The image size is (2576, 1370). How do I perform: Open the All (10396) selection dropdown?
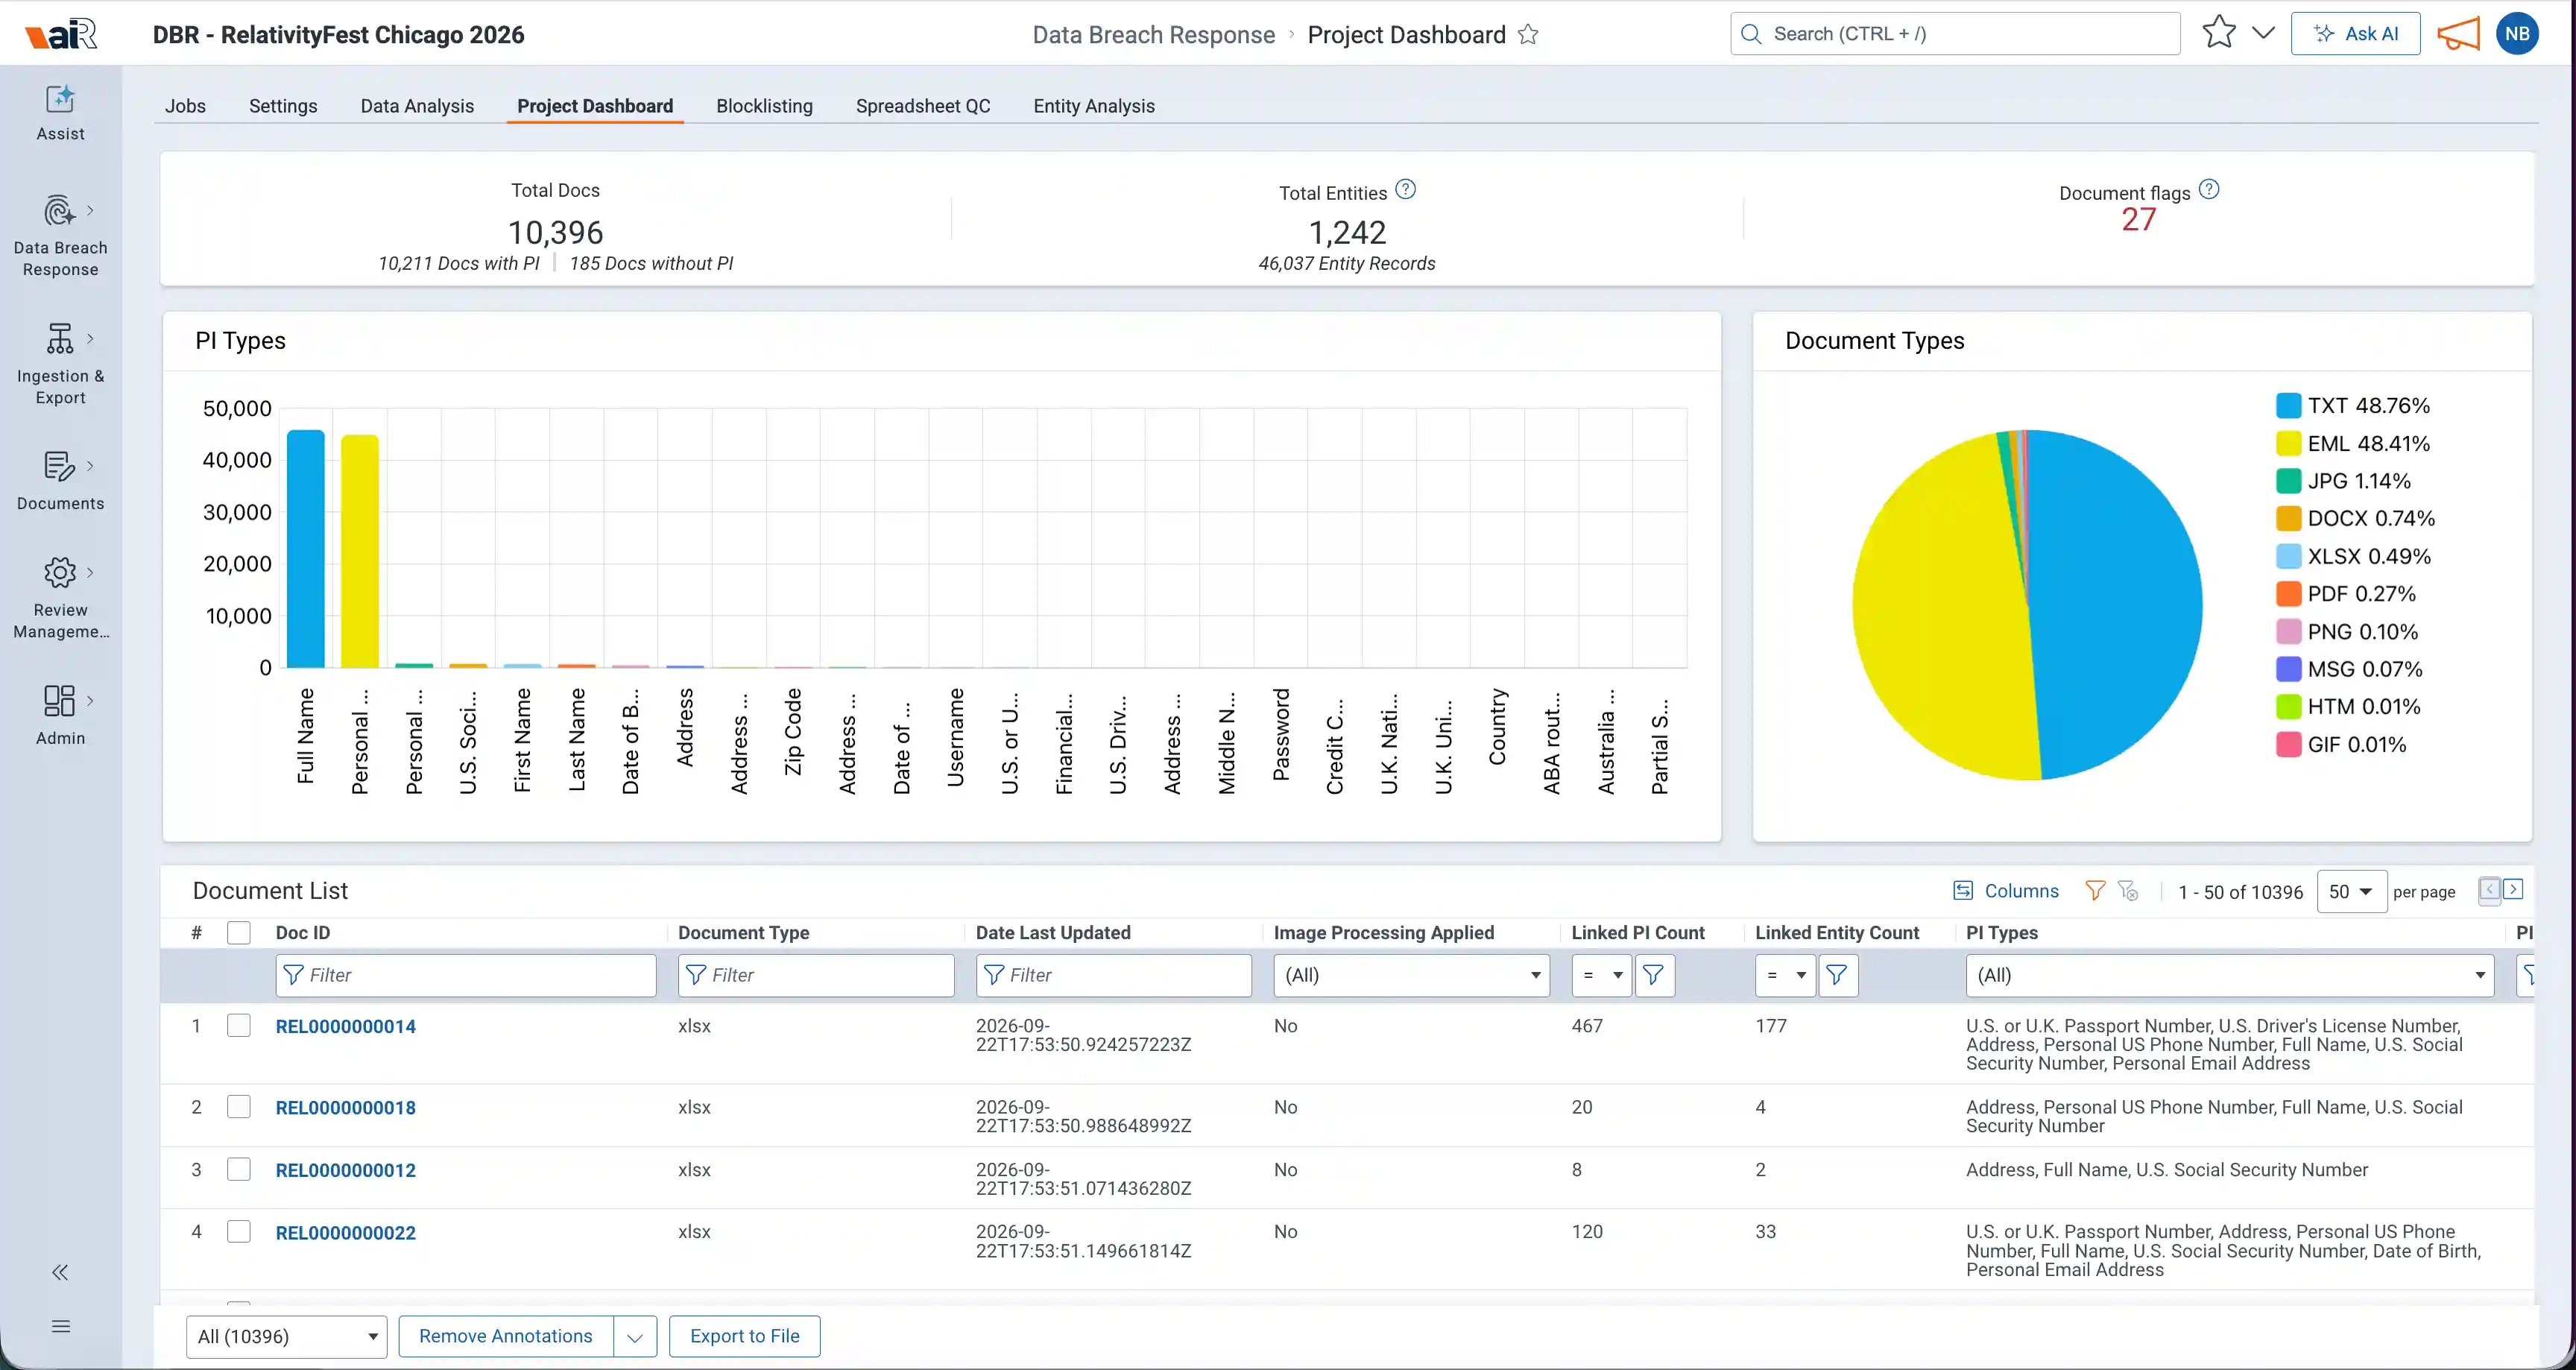pos(287,1337)
